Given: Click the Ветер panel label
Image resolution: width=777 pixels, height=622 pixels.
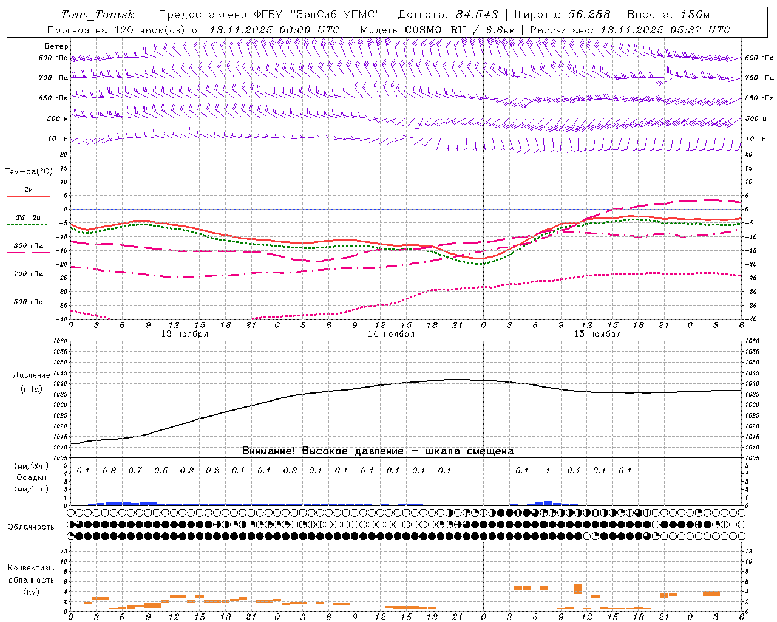Looking at the screenshot, I should pyautogui.click(x=56, y=46).
